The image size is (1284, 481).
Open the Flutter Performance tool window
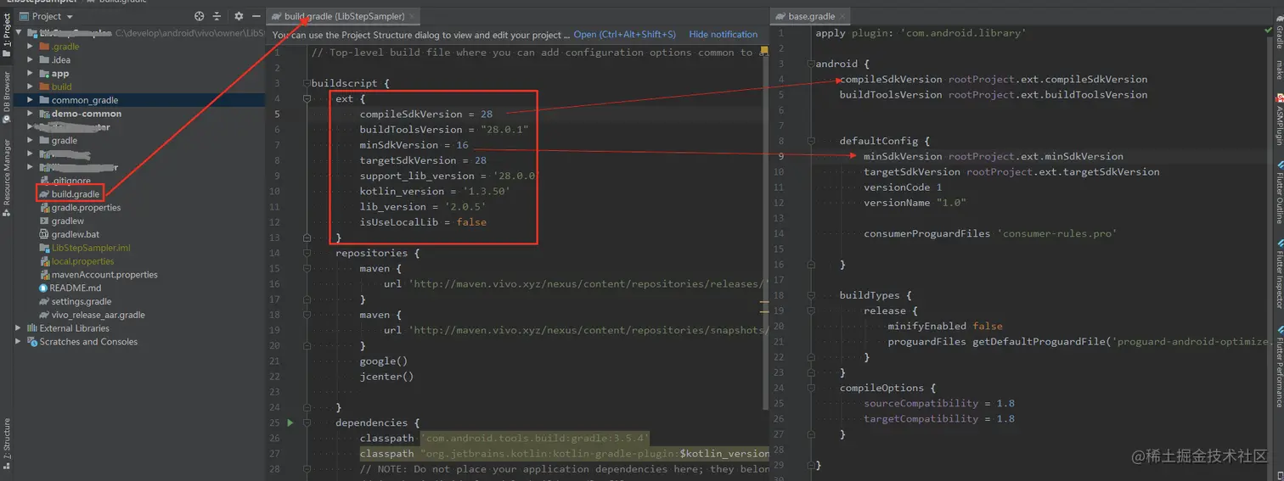(1278, 366)
